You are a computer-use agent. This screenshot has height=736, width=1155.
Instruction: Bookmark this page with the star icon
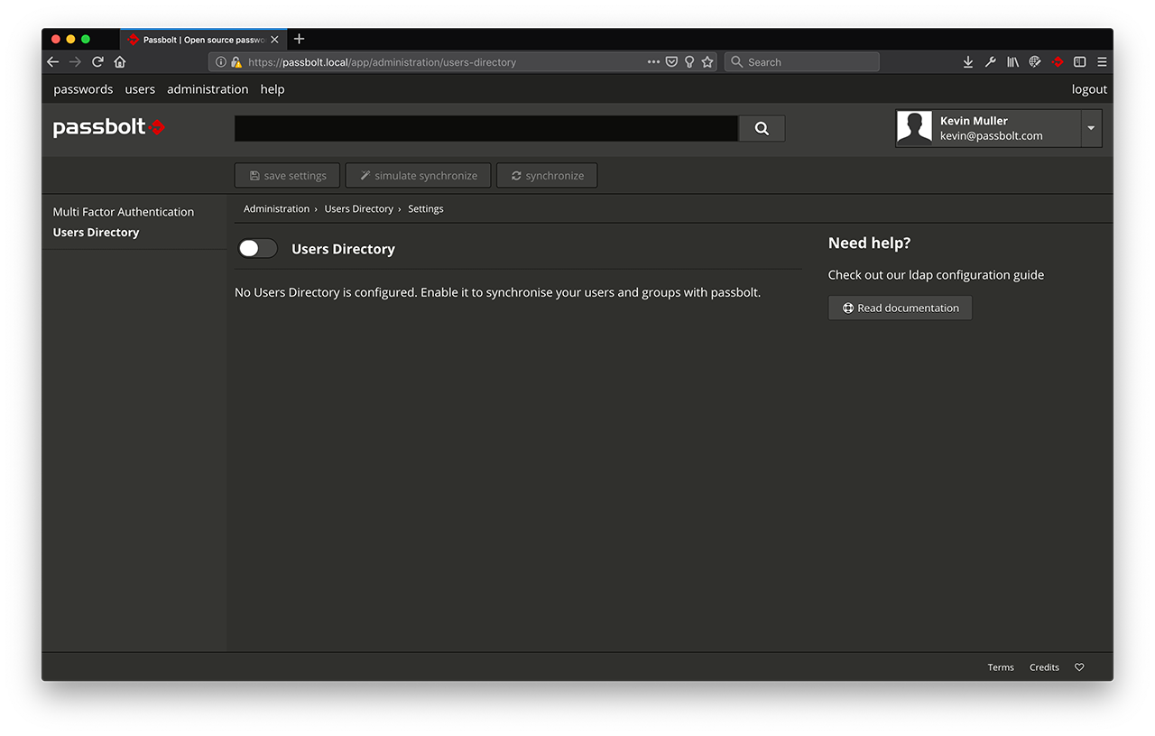[x=707, y=62]
